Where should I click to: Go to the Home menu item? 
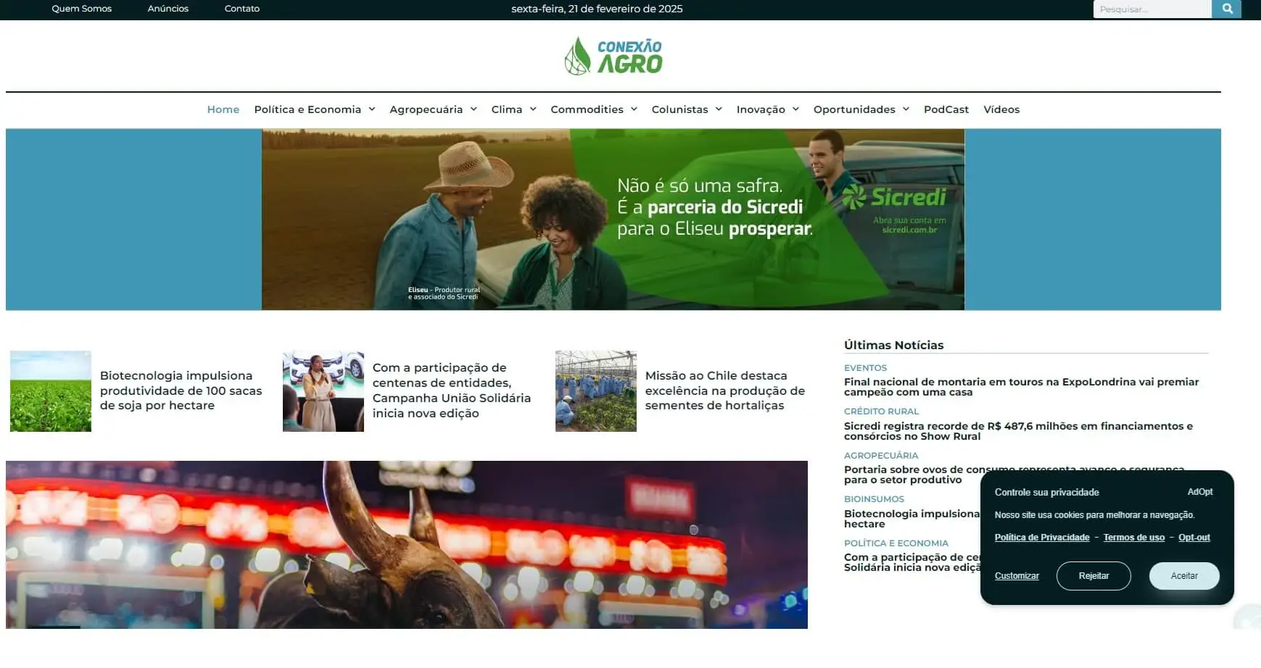pos(223,109)
